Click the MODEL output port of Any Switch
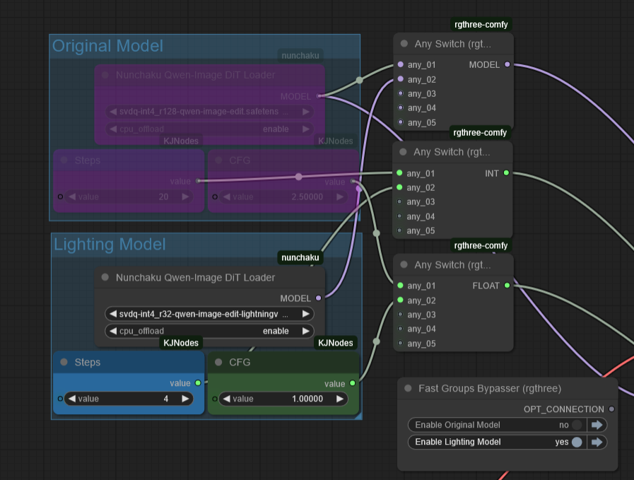Viewport: 634px width, 480px height. (x=507, y=64)
